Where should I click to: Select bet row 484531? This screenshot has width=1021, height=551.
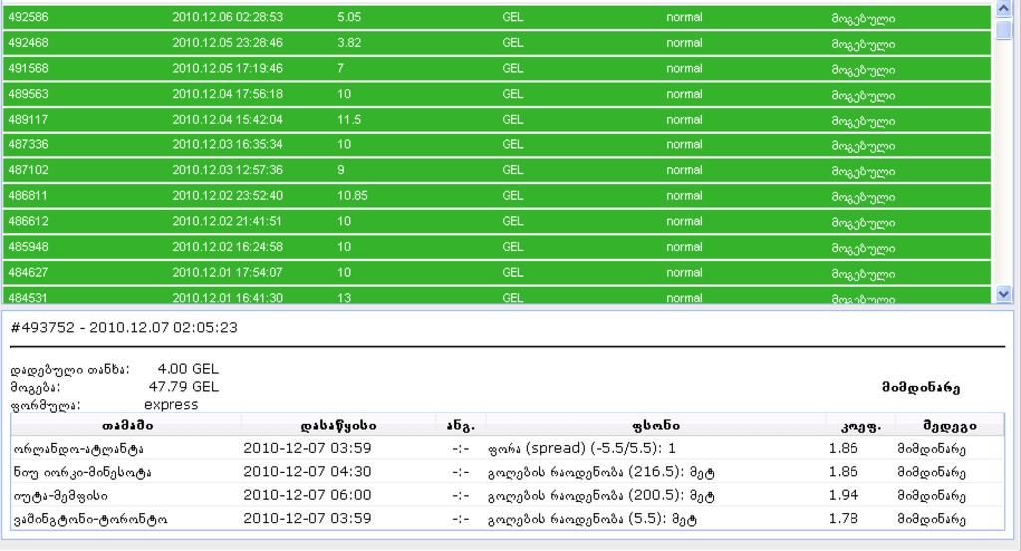(497, 295)
